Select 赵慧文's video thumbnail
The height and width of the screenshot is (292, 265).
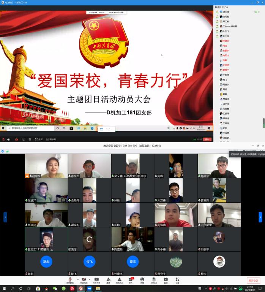point(46,166)
